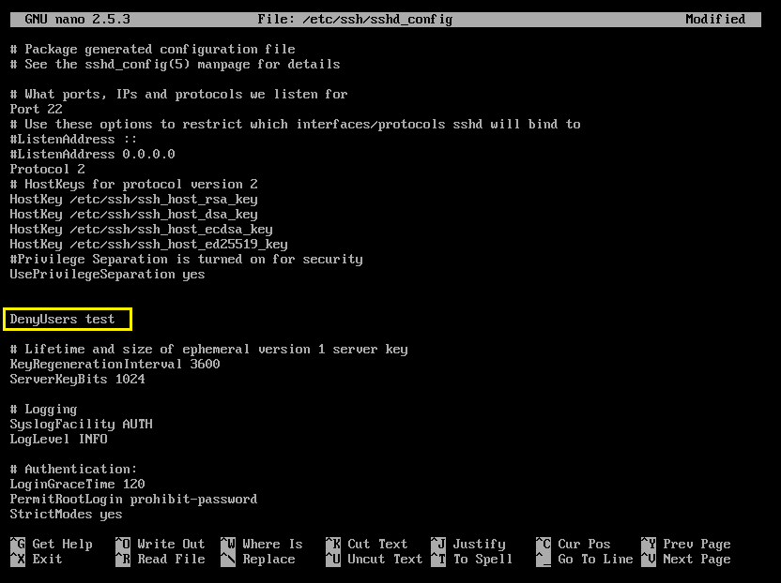Image resolution: width=781 pixels, height=583 pixels.
Task: Click the ^_ Go To Line shortcut
Action: [x=584, y=559]
